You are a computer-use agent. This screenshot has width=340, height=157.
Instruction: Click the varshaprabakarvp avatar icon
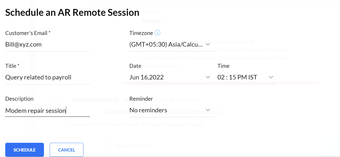pyautogui.click(x=54, y=100)
